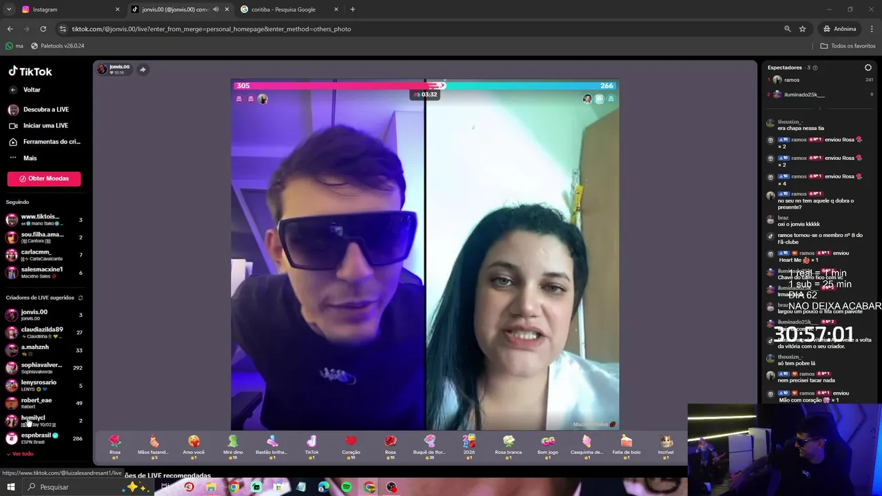Select viewer iluminado25k in Espectadores list
This screenshot has height=496, width=882.
coord(820,94)
